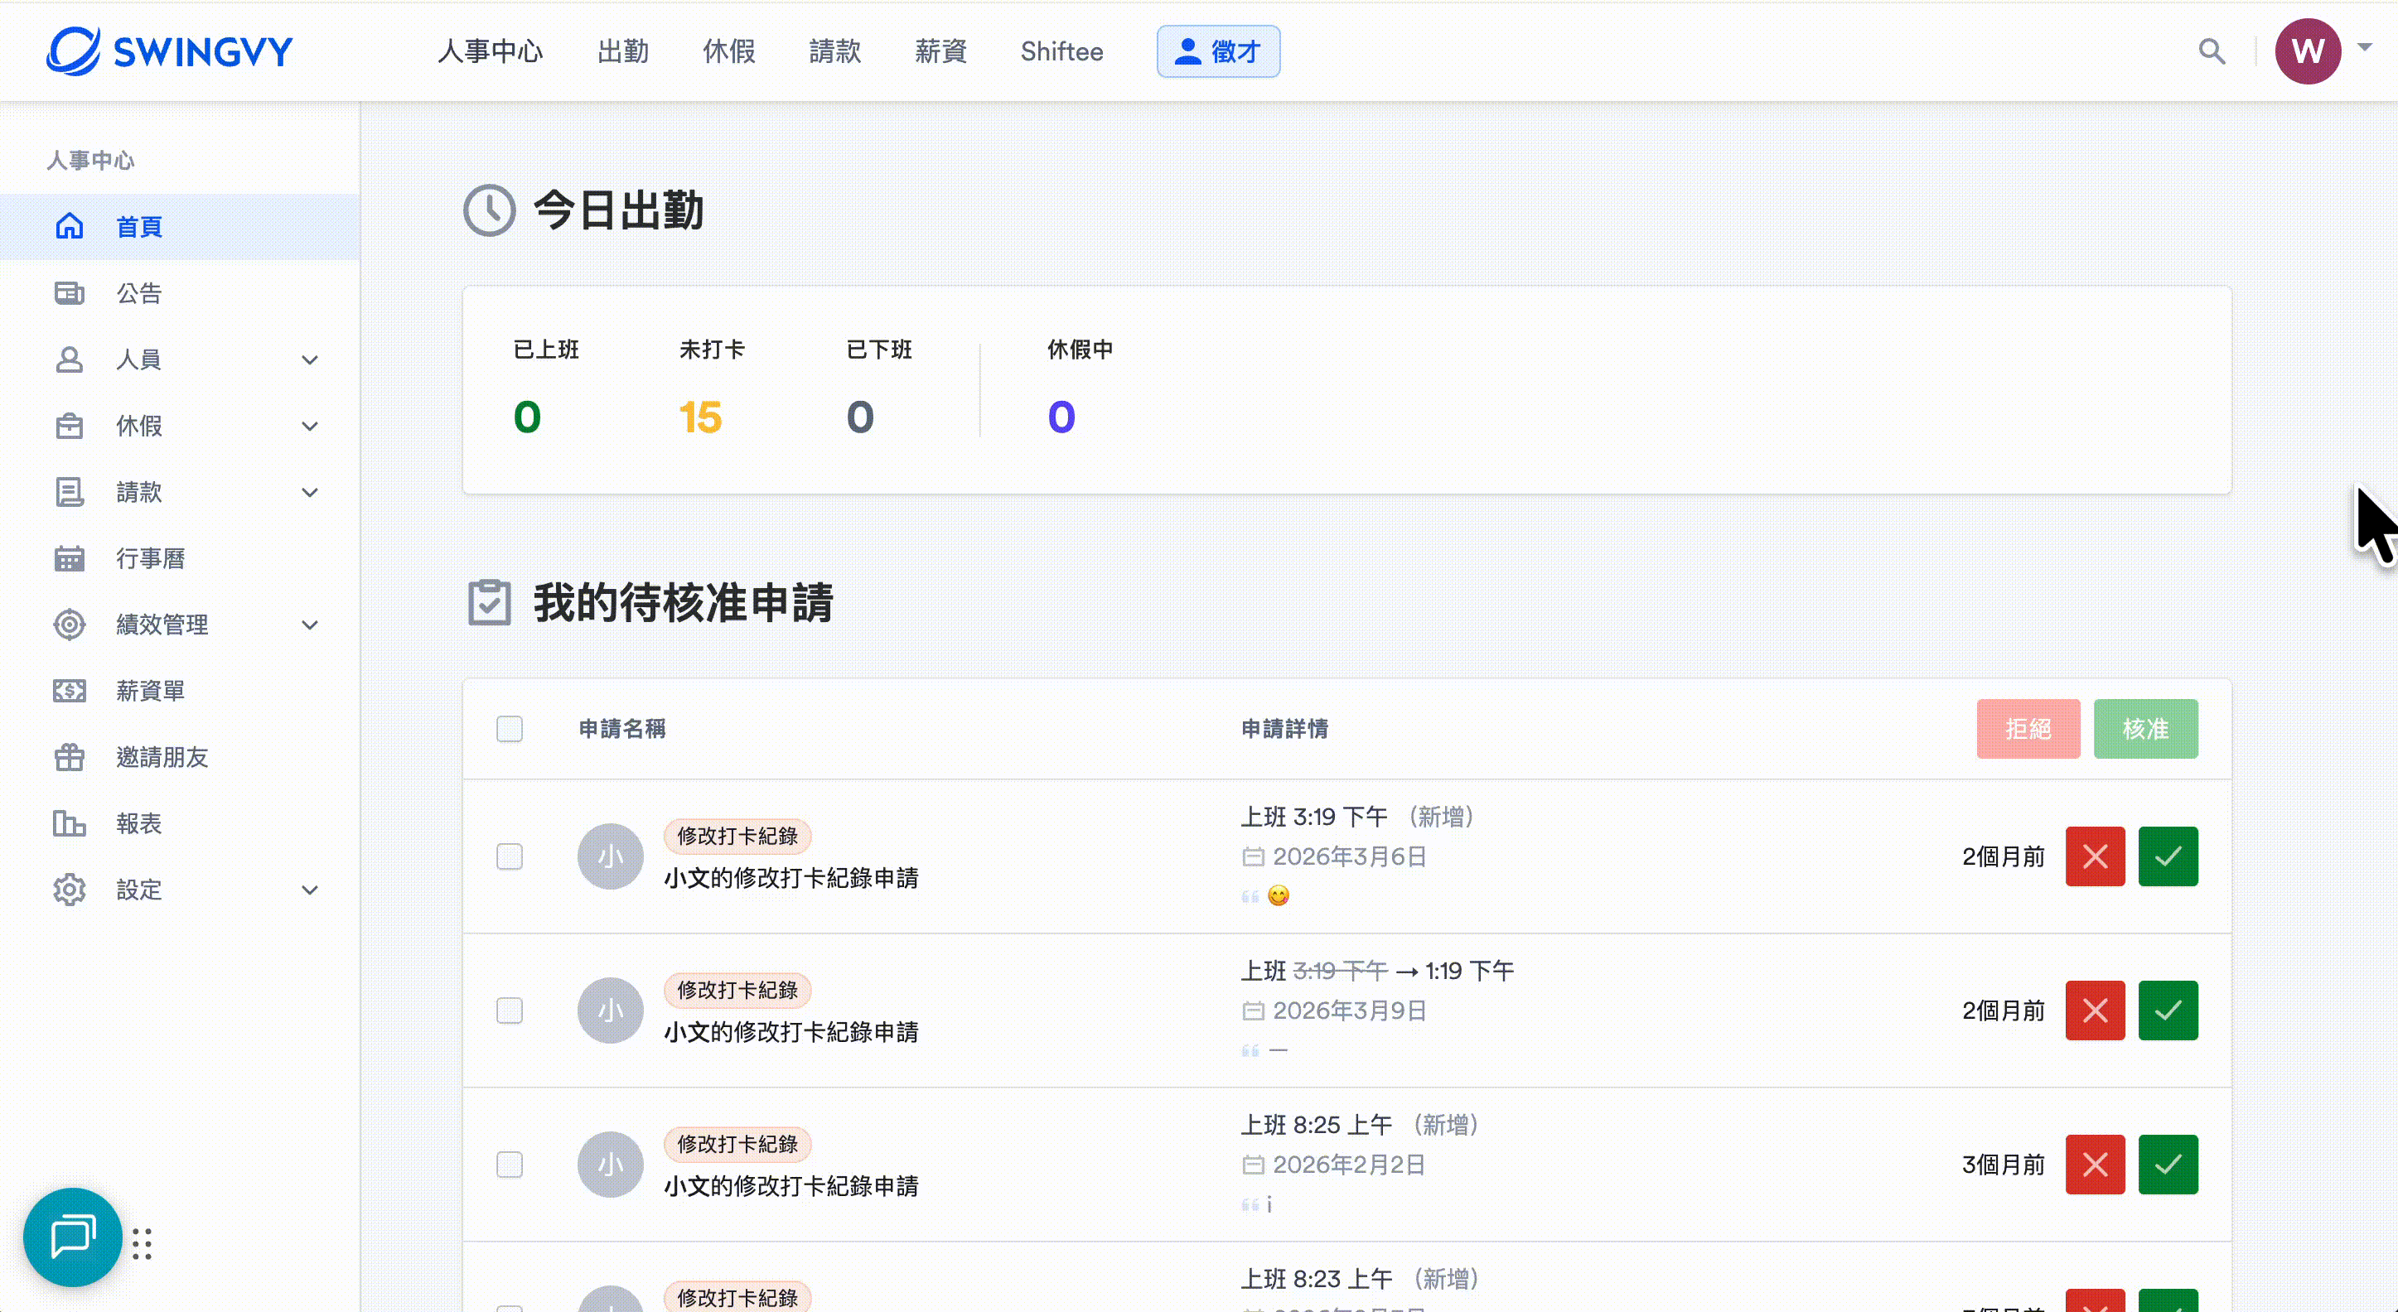Click the 請款 receipt icon in sidebar
Viewport: 2398px width, 1312px height.
[x=70, y=492]
